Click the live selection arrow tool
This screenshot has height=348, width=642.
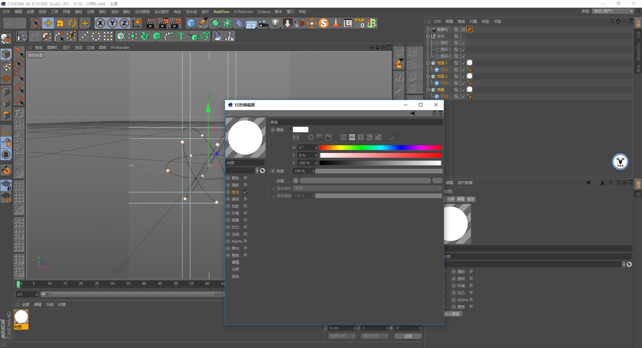[x=36, y=23]
